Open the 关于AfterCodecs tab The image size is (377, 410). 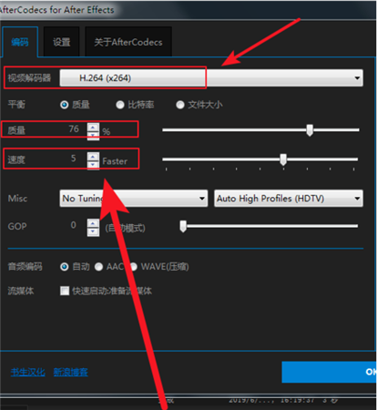[128, 42]
